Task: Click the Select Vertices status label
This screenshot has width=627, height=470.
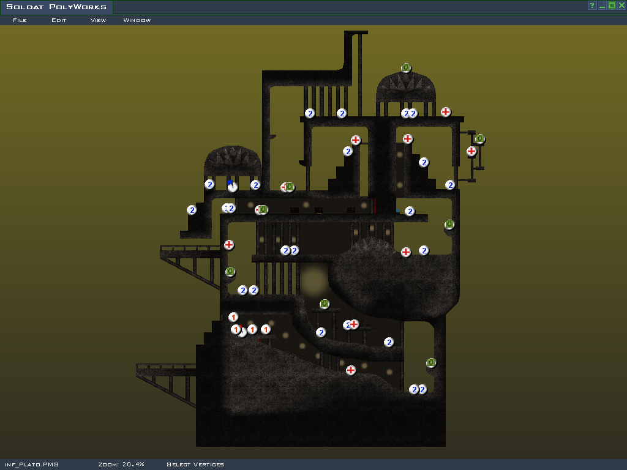Action: pos(195,464)
